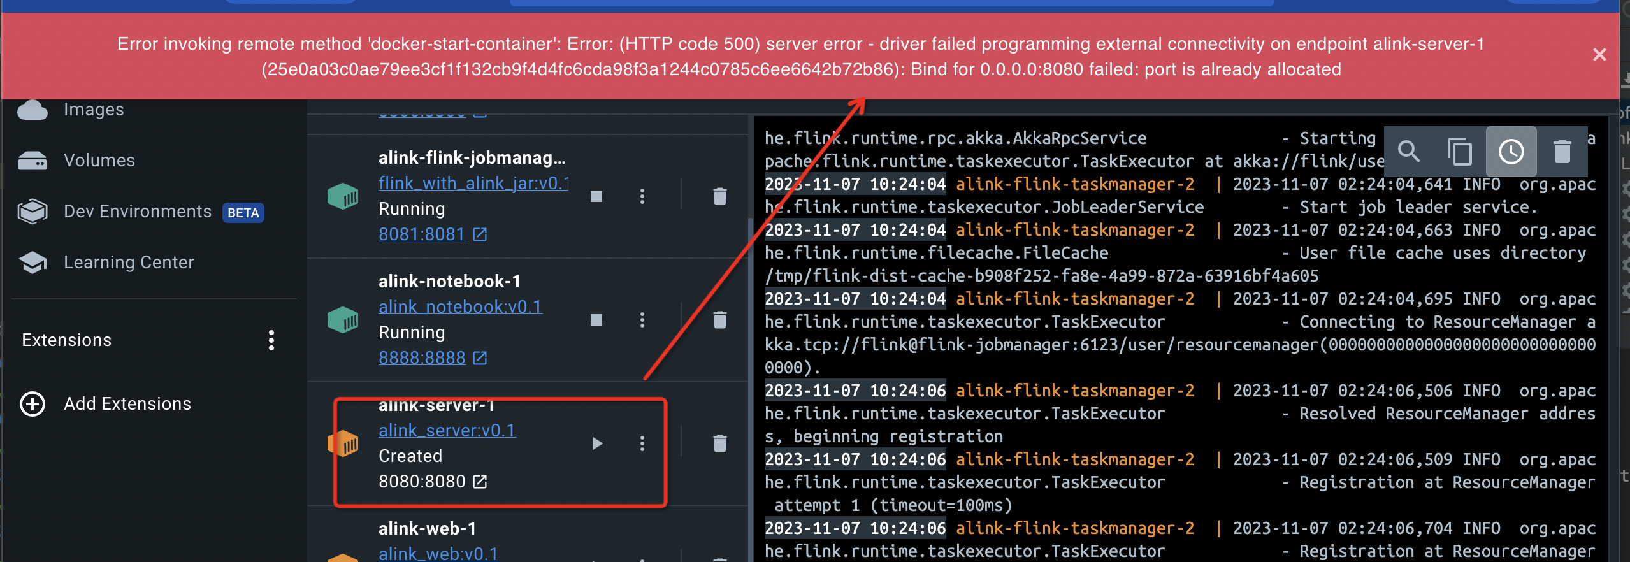Click the Add Extensions label
Image resolution: width=1630 pixels, height=562 pixels.
(x=127, y=404)
